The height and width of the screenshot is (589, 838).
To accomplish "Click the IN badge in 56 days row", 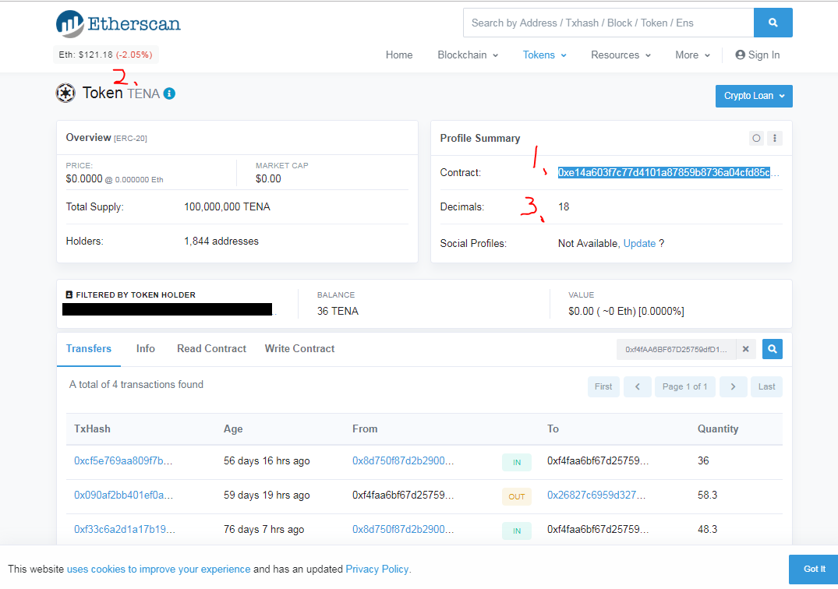I will (517, 463).
